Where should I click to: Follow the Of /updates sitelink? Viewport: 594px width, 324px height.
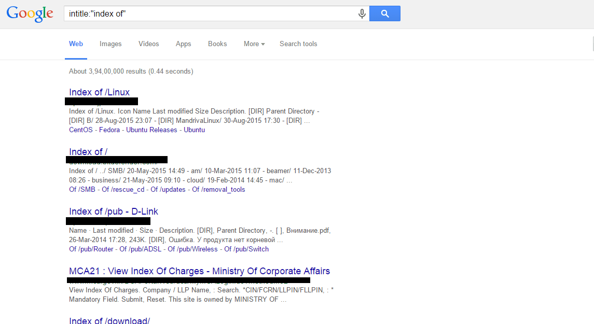point(168,190)
